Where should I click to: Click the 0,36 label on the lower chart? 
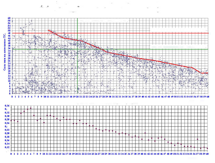(x=7, y=106)
